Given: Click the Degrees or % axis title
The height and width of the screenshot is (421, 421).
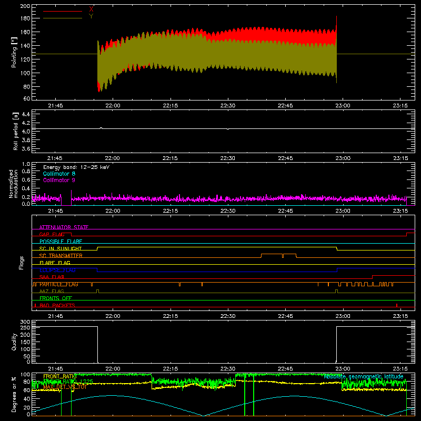Looking at the screenshot, I should coord(14,394).
